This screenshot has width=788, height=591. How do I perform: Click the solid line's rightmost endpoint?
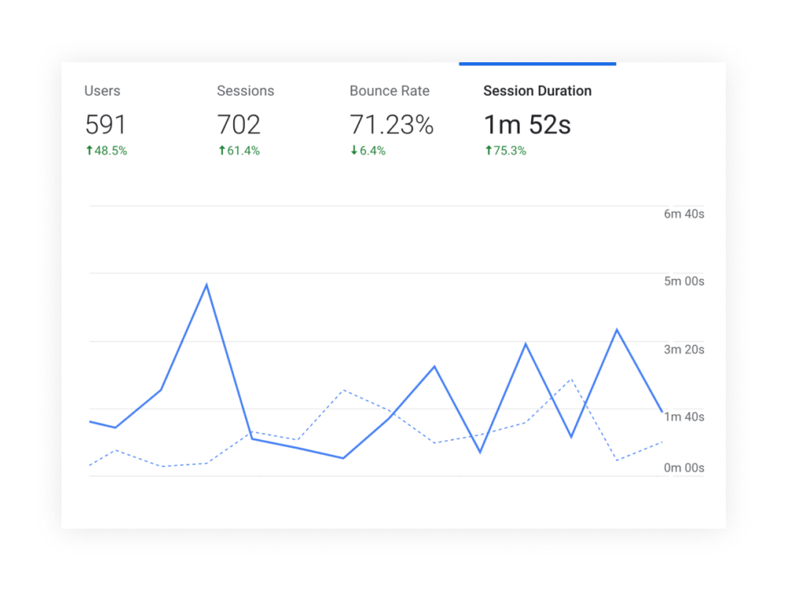662,411
